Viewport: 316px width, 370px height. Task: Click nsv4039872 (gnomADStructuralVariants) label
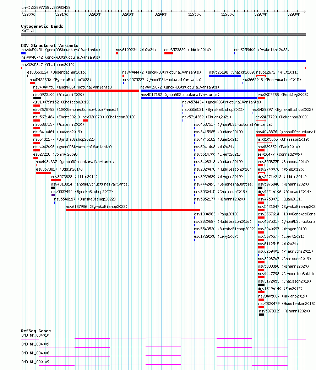point(180,87)
